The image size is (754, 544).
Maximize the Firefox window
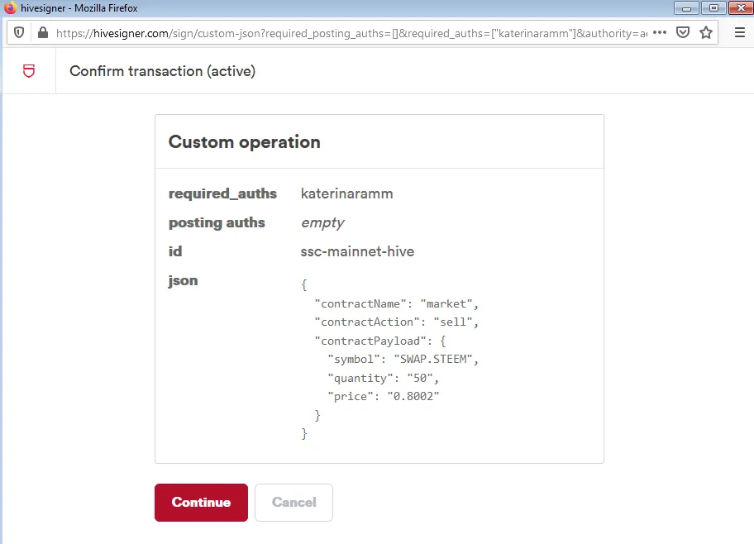(x=713, y=8)
